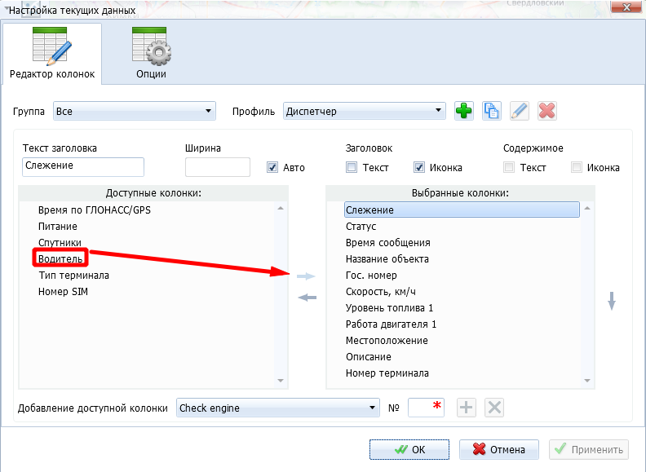Click the red X delete profile icon

[546, 112]
